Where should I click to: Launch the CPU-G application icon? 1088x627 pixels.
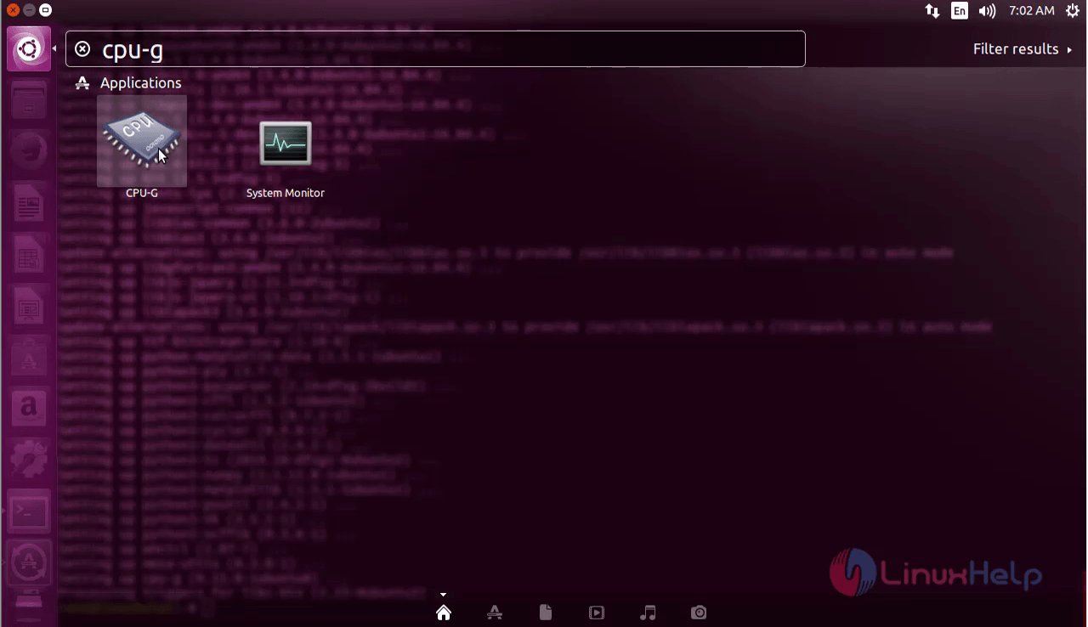click(x=141, y=140)
